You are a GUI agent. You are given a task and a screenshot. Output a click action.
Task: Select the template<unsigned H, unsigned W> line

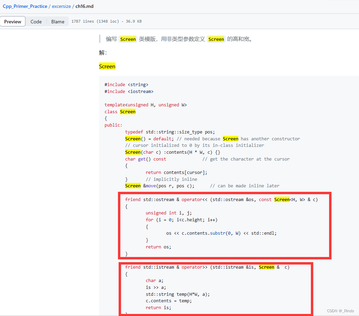[145, 105]
